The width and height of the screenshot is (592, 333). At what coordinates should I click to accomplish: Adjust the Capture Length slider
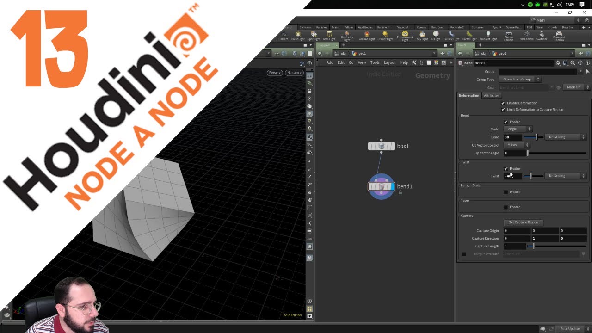[557, 247]
